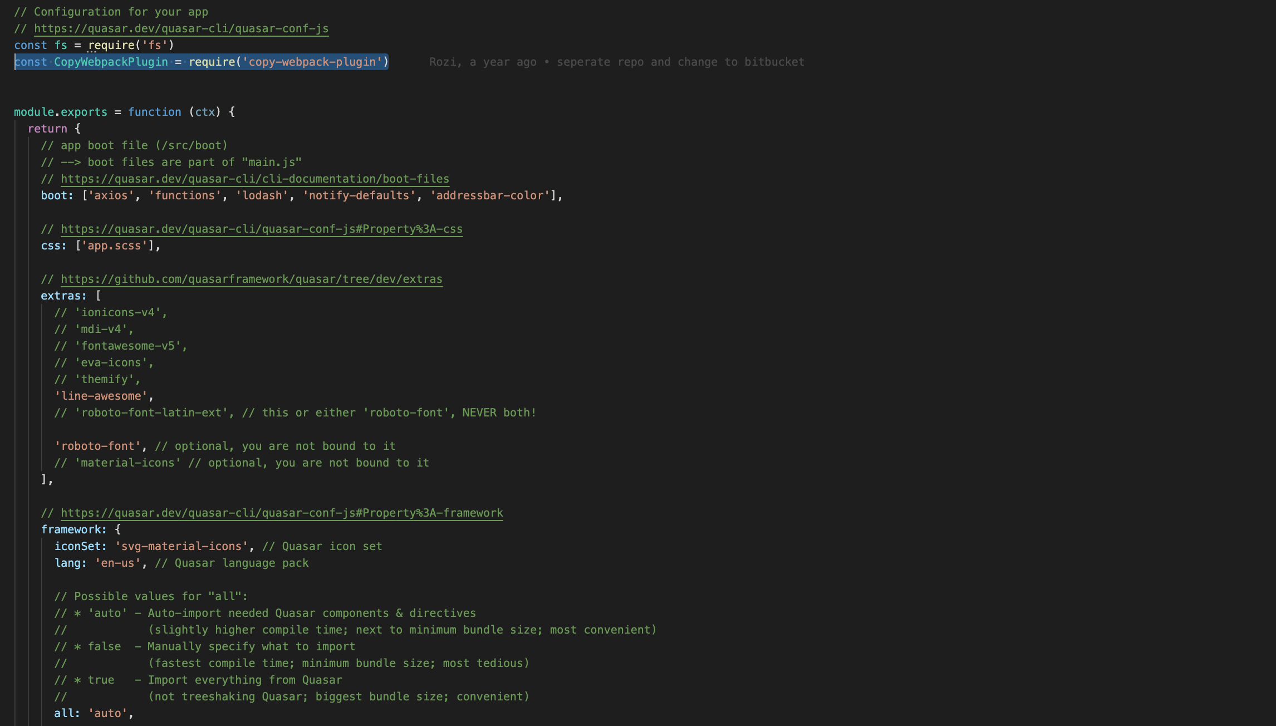1276x726 pixels.
Task: Click the 'en-us' lang value
Action: [x=117, y=563]
